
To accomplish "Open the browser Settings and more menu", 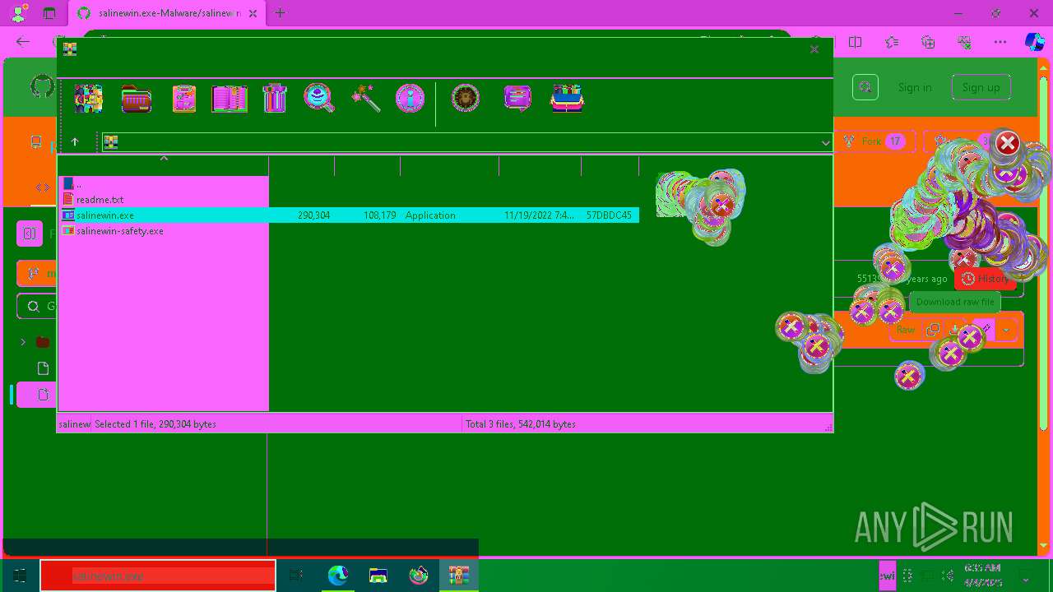I will [x=1000, y=42].
